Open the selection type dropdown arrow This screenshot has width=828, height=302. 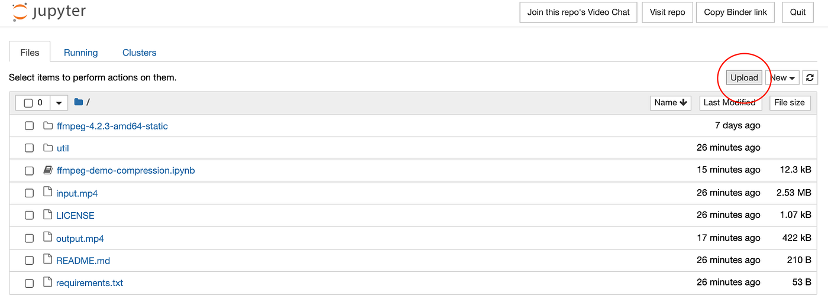click(x=59, y=103)
